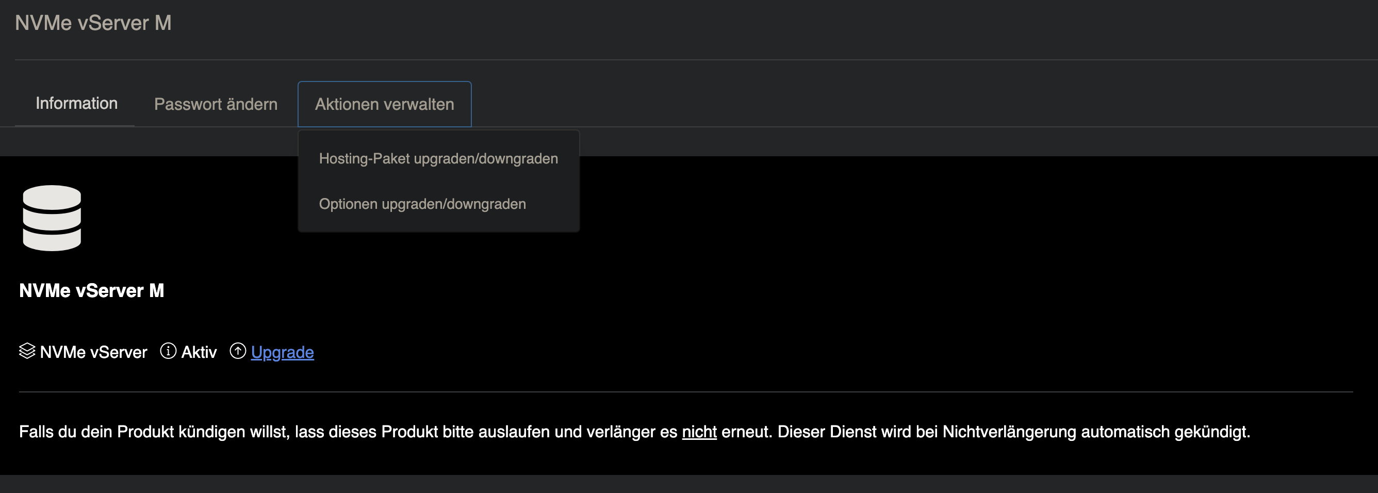Click the up-arrow circle icon before Upgrade

click(238, 351)
